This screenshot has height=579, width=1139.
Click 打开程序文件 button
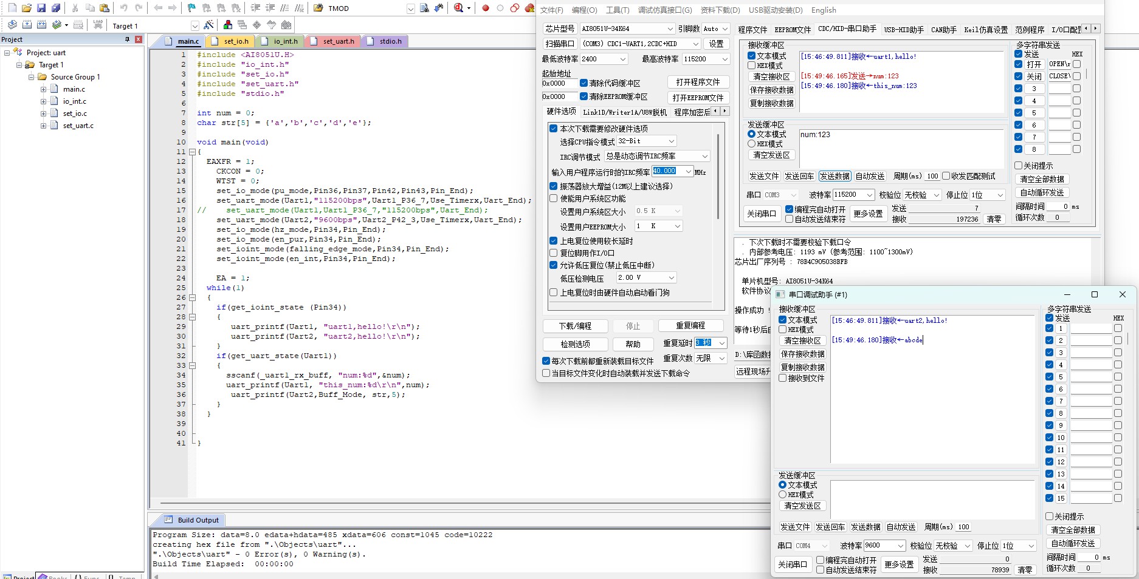(x=698, y=82)
